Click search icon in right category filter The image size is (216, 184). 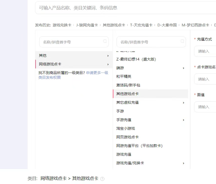(x=182, y=41)
